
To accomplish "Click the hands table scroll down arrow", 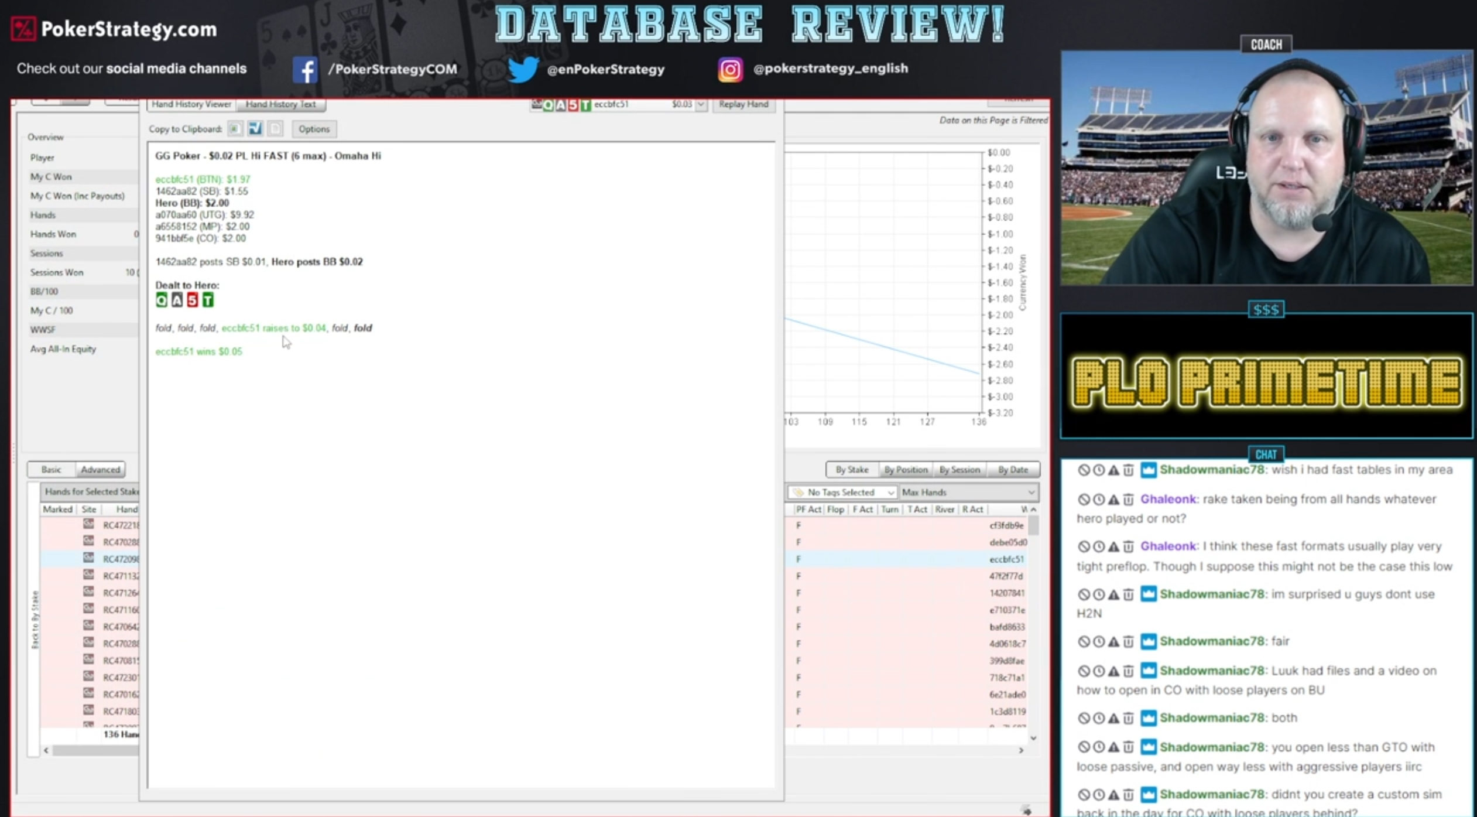I will coord(1033,738).
